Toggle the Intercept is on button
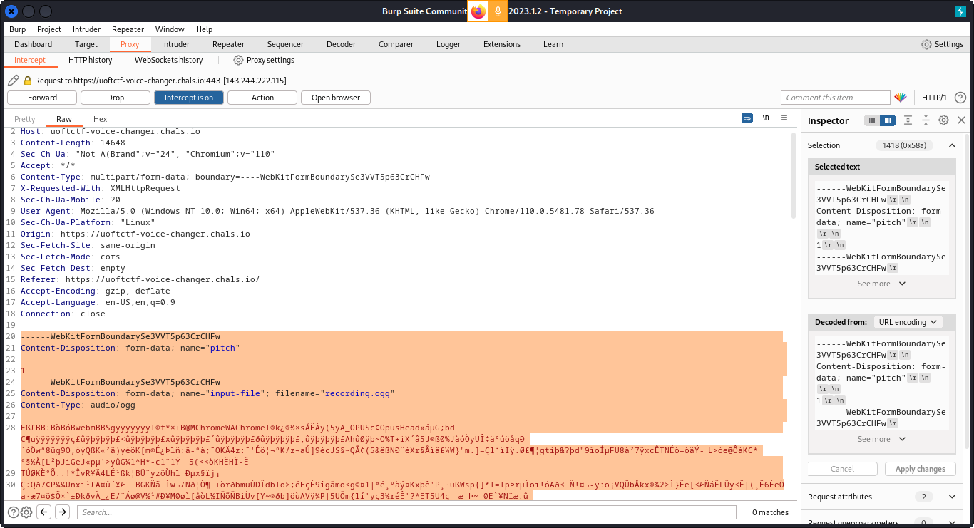Screen dimensions: 974x528 [189, 98]
